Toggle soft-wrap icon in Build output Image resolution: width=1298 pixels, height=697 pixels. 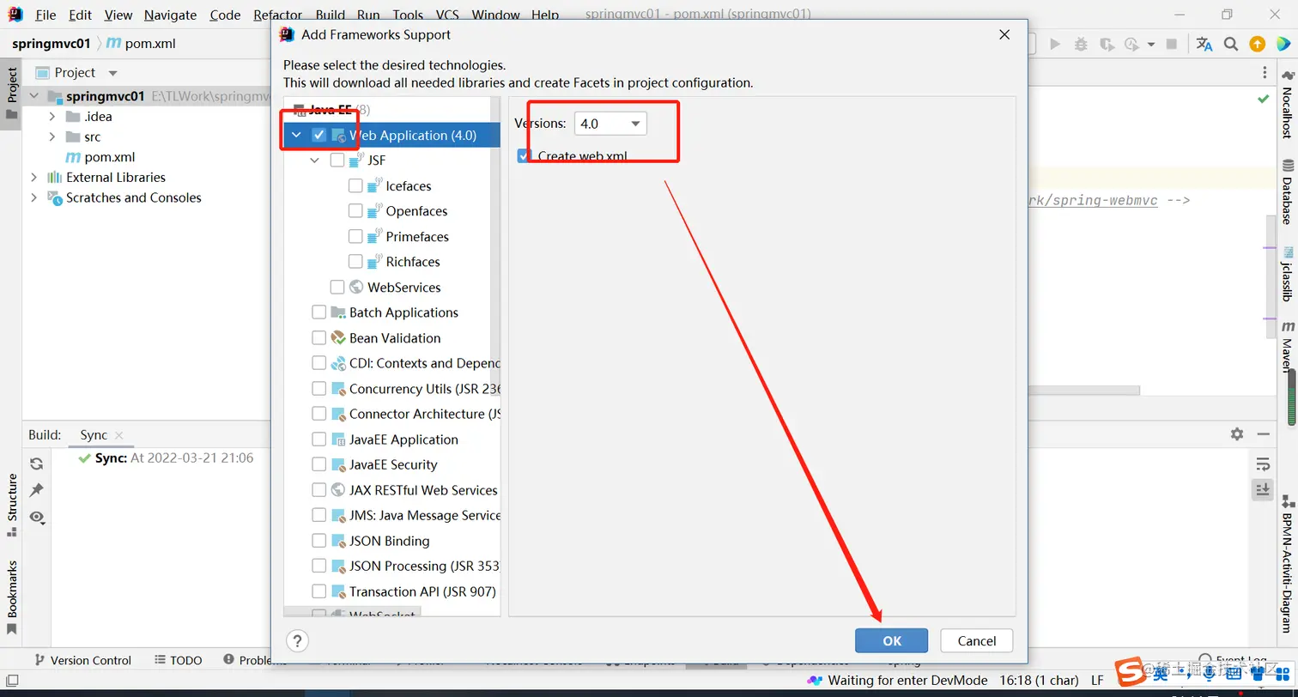[1262, 464]
